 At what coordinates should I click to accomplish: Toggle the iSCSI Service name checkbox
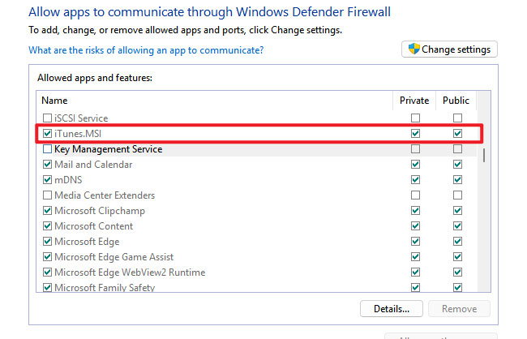[x=48, y=118]
